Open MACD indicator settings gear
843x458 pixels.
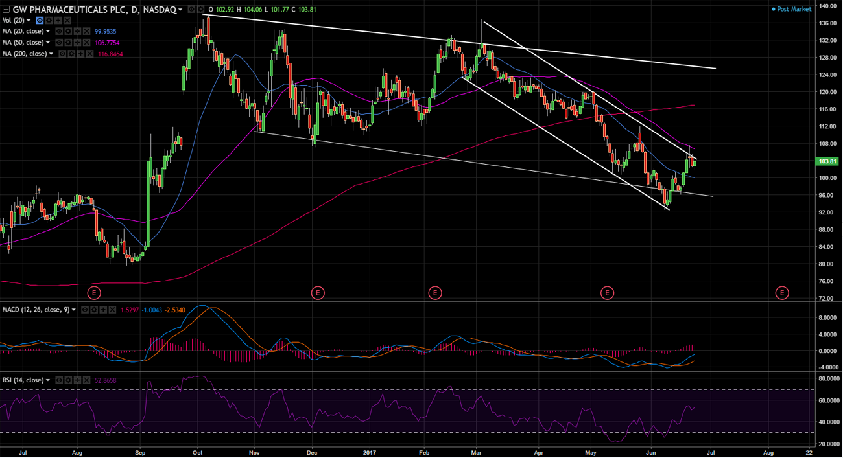click(94, 310)
